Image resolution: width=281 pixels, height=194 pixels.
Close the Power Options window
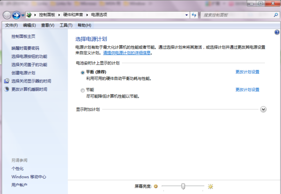click(273, 3)
